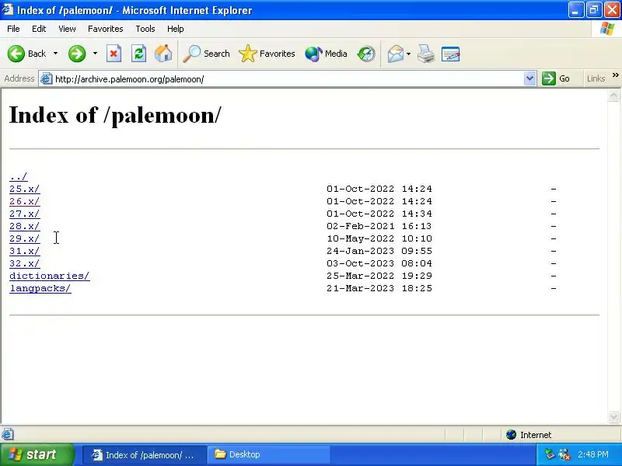Click the Index of /palemoon/ heading
The width and height of the screenshot is (622, 466).
(115, 115)
